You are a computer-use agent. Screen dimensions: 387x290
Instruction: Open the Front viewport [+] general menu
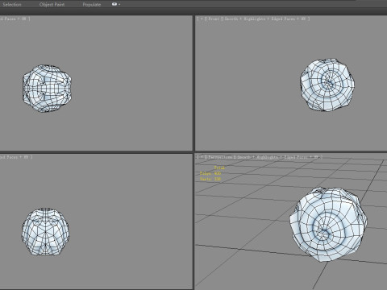click(202, 19)
